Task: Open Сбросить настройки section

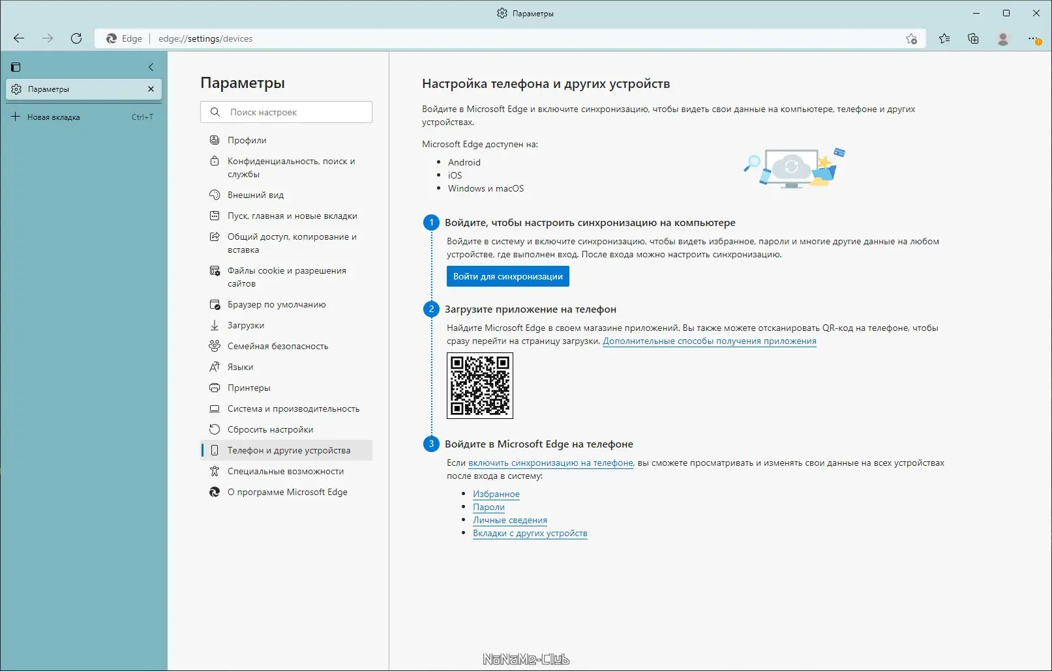Action: tap(286, 429)
